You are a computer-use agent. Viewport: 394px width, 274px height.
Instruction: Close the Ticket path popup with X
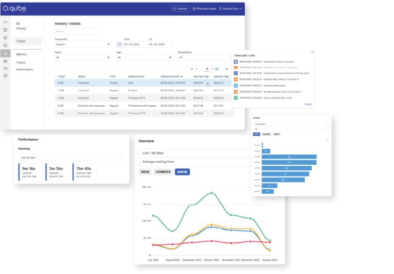coord(312,52)
